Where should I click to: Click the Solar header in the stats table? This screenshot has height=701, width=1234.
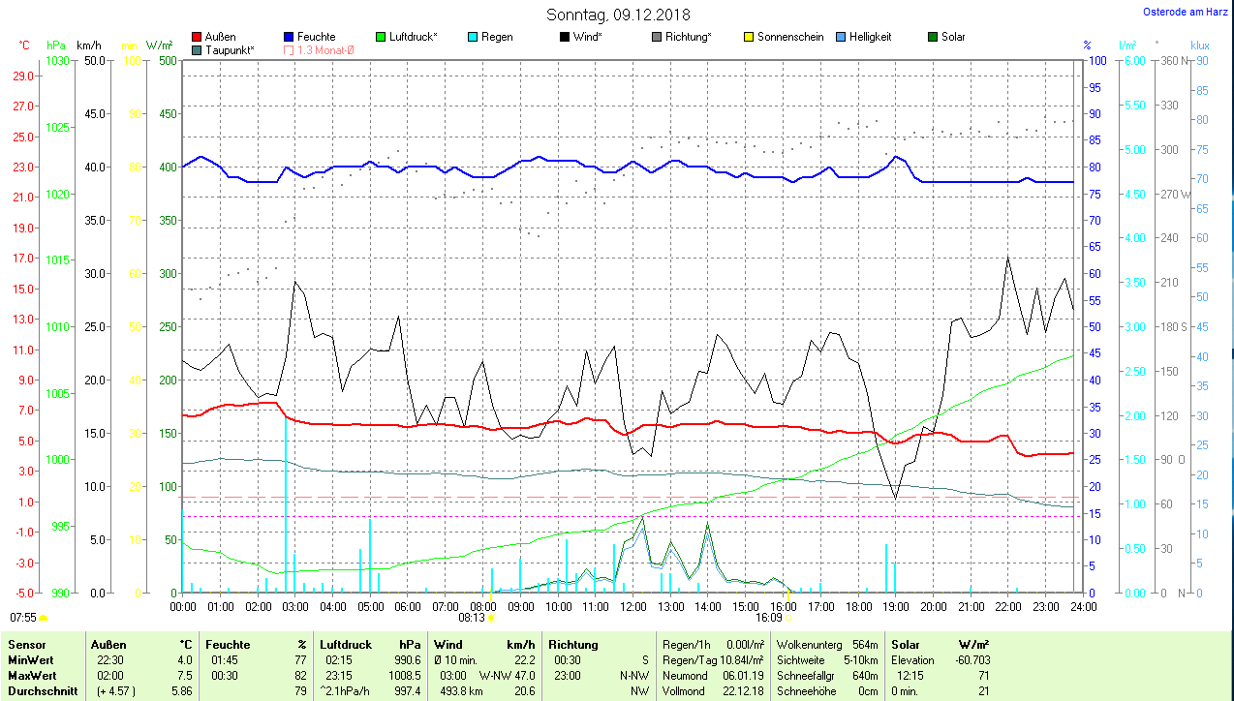click(905, 644)
